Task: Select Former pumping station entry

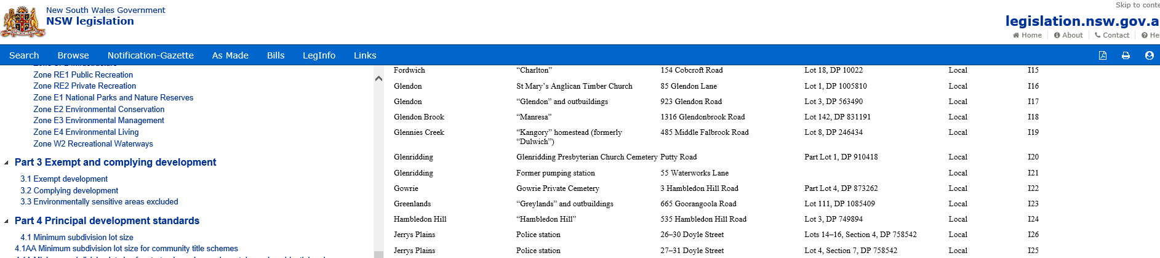Action: point(556,173)
